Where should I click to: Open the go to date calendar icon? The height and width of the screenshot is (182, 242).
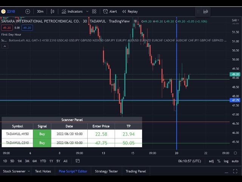pyautogui.click(x=78, y=161)
